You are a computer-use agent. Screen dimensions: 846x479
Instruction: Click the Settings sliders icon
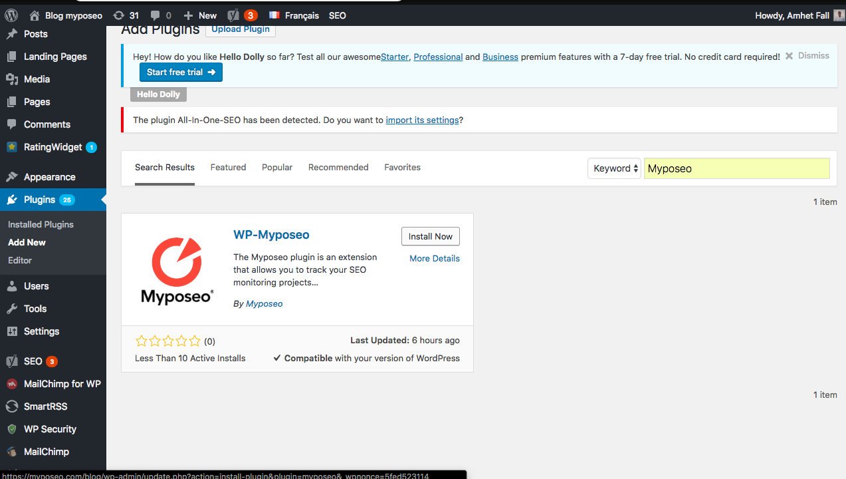[x=12, y=331]
